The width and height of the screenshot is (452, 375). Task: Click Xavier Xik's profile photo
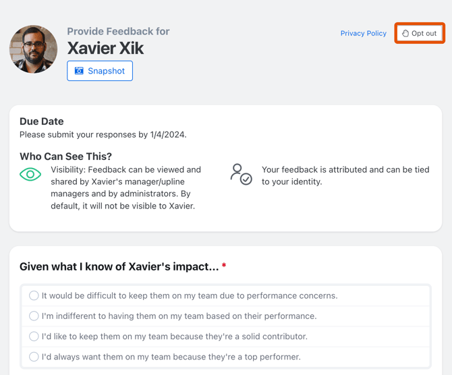(x=33, y=49)
